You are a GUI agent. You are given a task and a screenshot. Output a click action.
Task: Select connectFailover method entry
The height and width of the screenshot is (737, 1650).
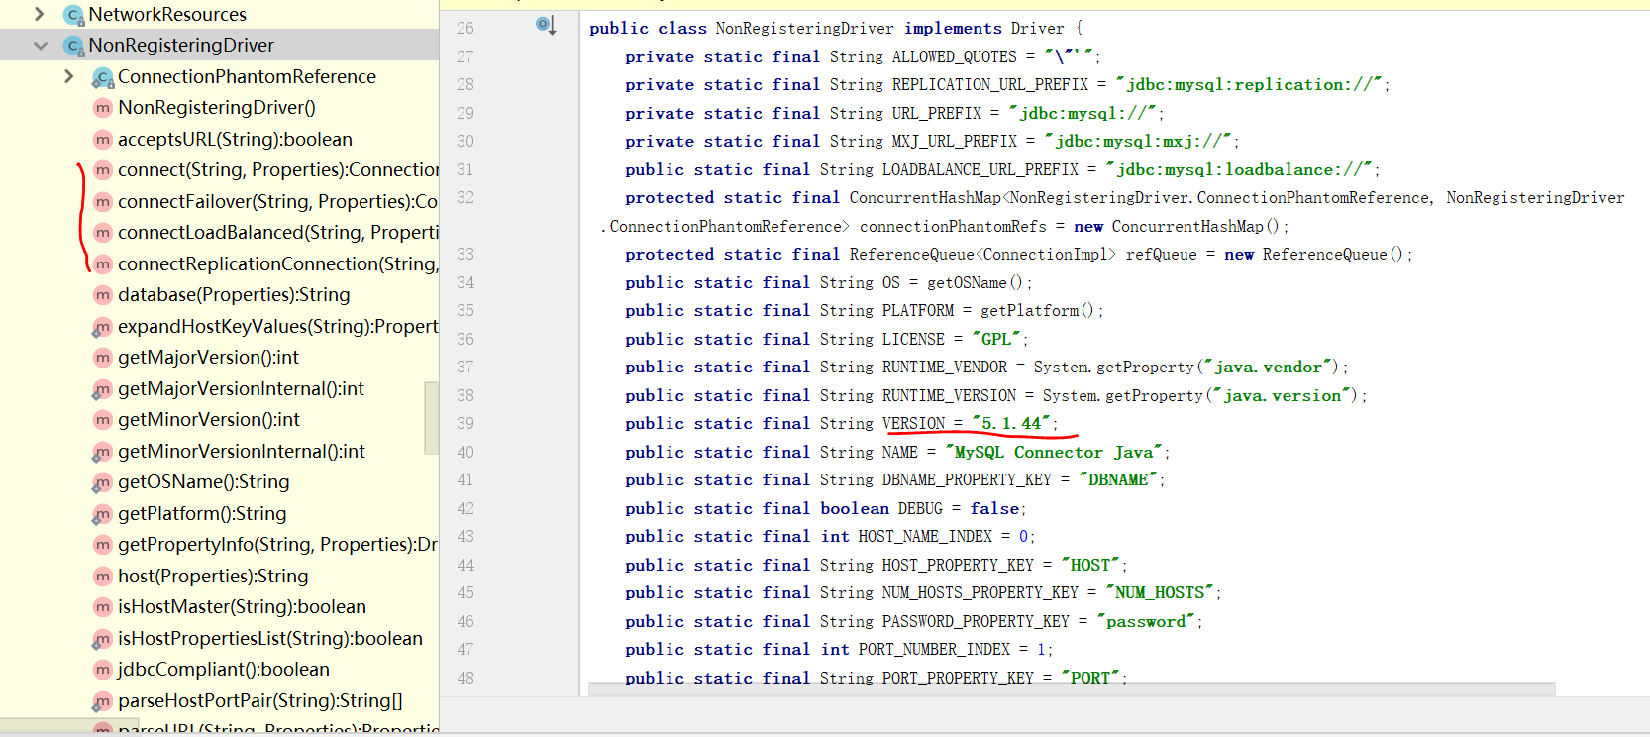(x=278, y=201)
